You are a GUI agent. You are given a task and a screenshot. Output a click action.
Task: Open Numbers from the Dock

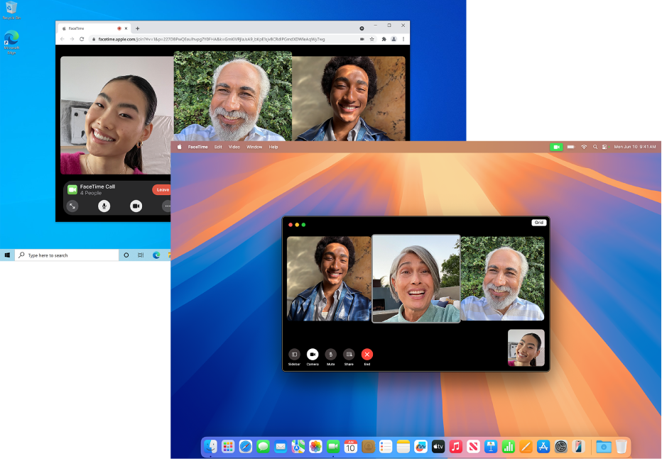(509, 446)
